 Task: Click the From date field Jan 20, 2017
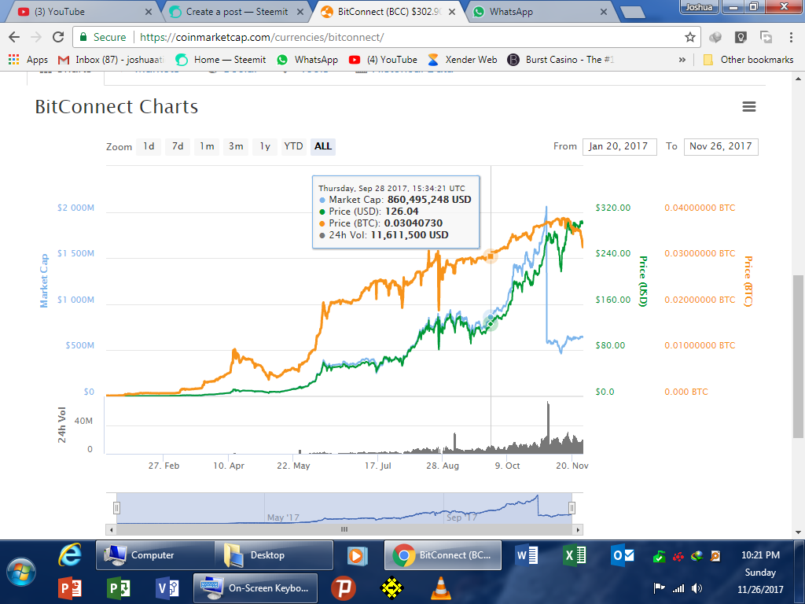point(619,146)
